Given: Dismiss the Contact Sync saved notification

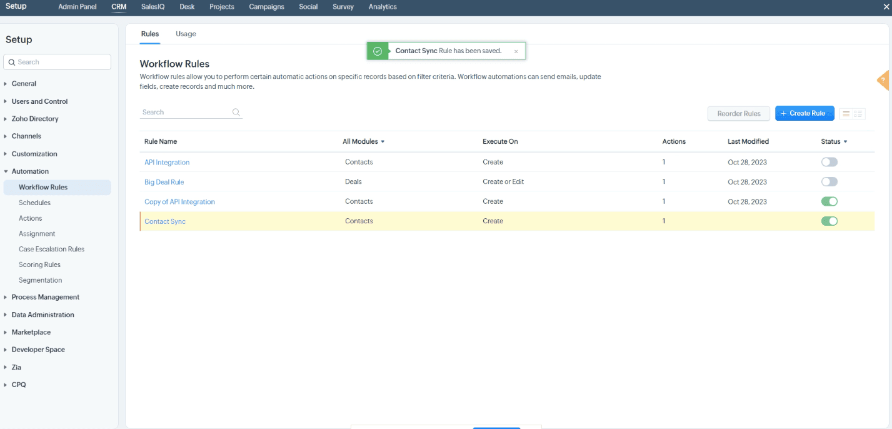Looking at the screenshot, I should point(516,51).
